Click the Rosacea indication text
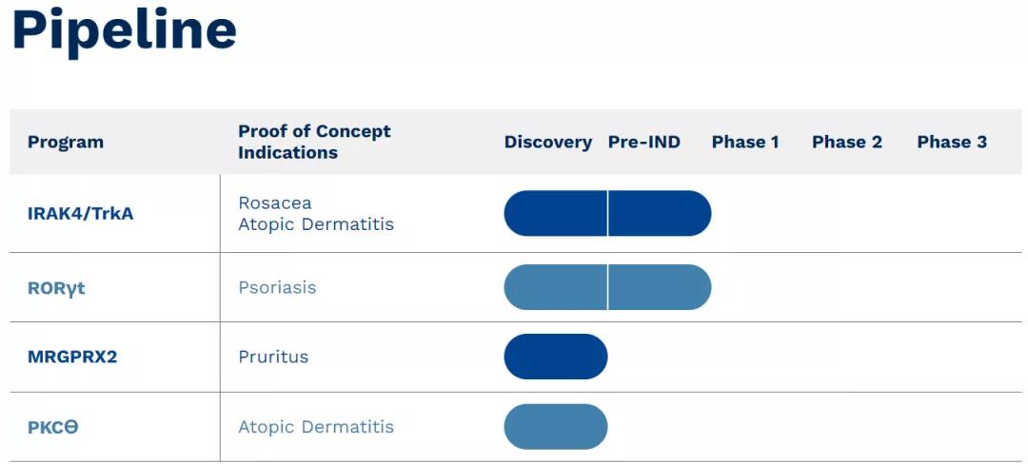1028x464 pixels. pyautogui.click(x=275, y=203)
